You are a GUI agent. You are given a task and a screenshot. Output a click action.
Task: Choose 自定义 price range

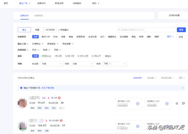[108, 56]
